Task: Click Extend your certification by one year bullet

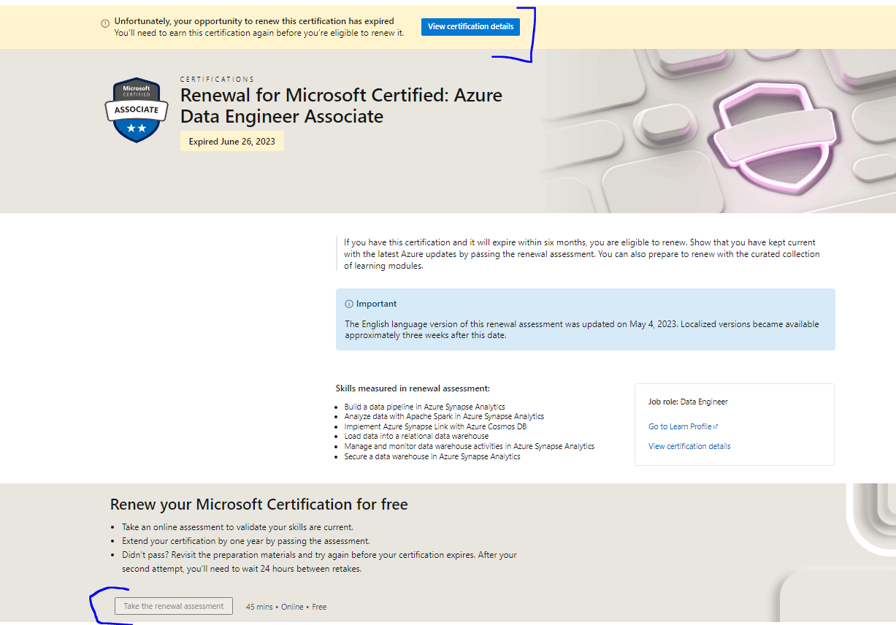Action: (246, 541)
